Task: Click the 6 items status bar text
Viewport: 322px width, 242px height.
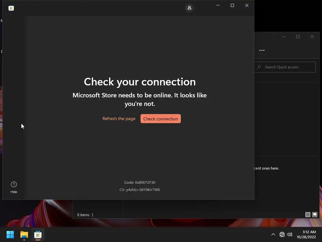Action: click(x=83, y=215)
